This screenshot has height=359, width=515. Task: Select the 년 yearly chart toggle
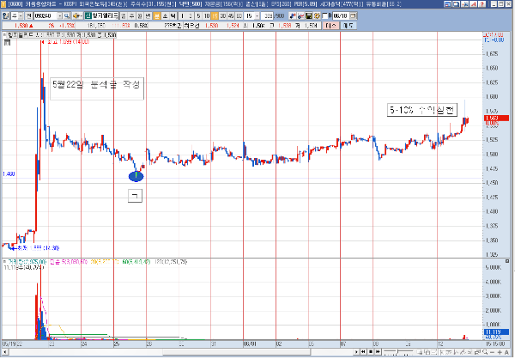click(148, 15)
